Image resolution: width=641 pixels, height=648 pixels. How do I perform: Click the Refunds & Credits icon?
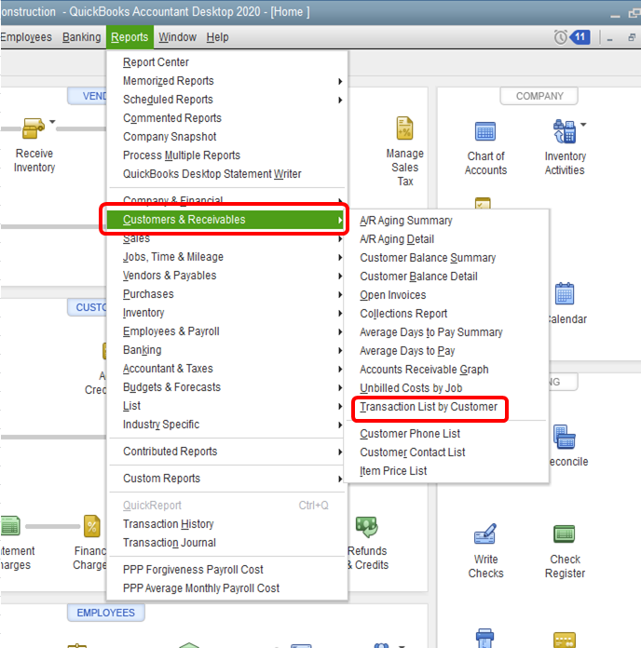(366, 527)
